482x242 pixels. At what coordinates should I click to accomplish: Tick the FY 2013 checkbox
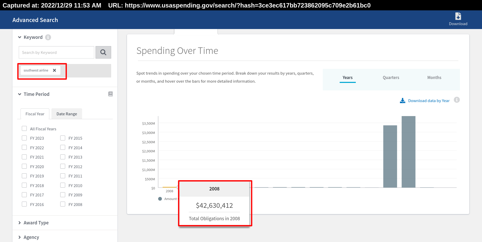63,157
